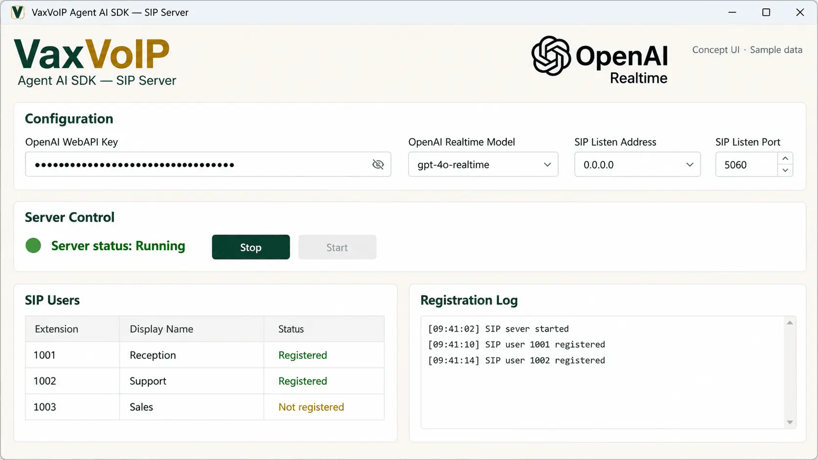This screenshot has height=460, width=818.
Task: Minimize the VaxVoIP window
Action: (732, 12)
